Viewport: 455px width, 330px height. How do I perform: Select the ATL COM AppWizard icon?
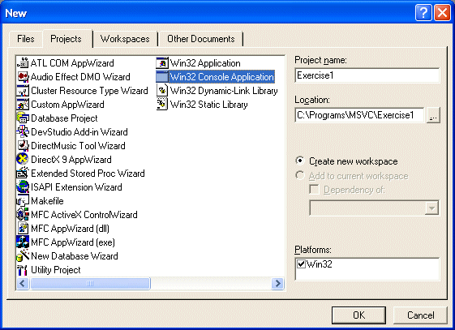pyautogui.click(x=23, y=62)
